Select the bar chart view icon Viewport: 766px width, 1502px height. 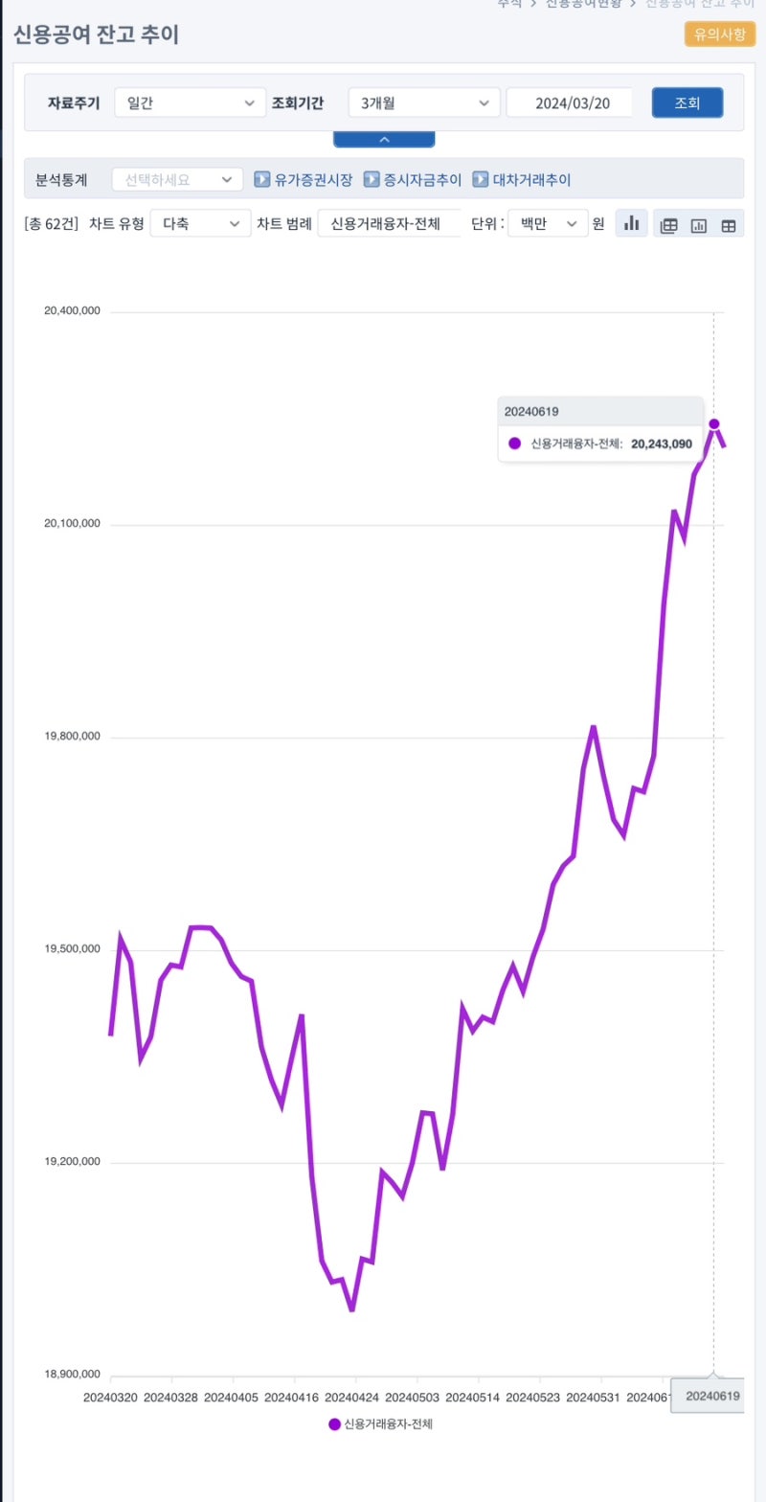(632, 224)
